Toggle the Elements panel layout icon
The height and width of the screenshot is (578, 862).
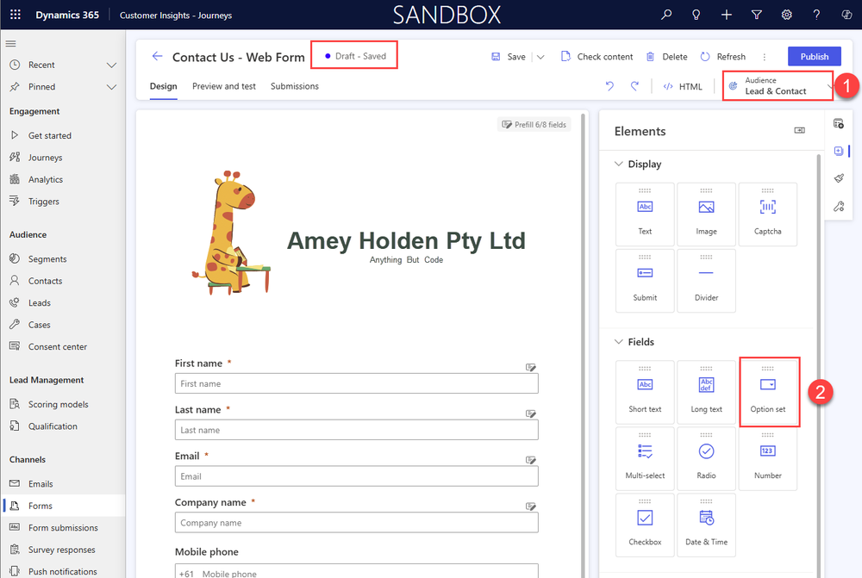pos(799,130)
